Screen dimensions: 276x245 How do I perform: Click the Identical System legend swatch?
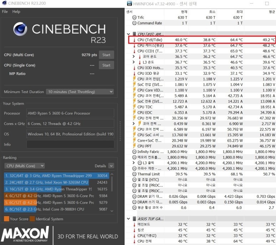click(32, 219)
